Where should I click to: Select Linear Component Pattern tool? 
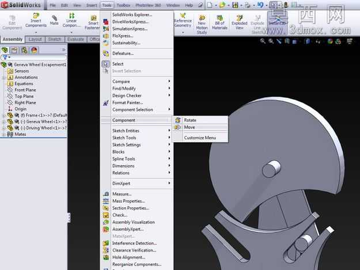(71, 16)
